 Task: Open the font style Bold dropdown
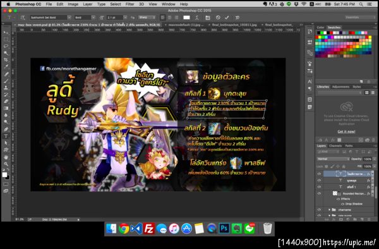click(x=93, y=18)
